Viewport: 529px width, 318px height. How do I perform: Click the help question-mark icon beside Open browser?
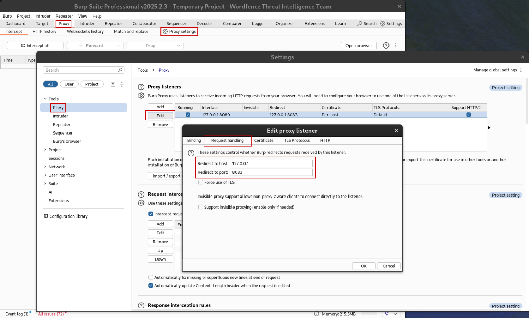point(386,45)
